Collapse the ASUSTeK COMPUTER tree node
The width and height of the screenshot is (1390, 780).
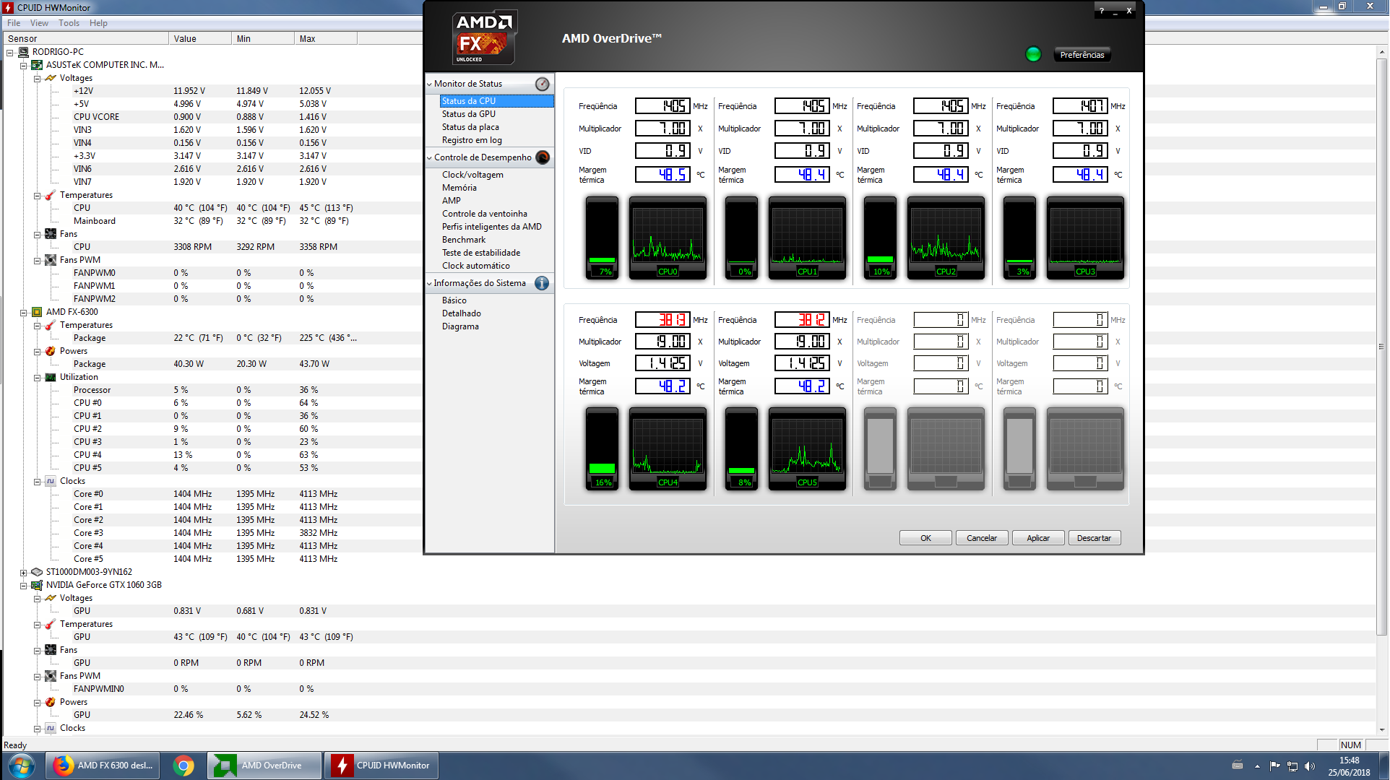(23, 65)
